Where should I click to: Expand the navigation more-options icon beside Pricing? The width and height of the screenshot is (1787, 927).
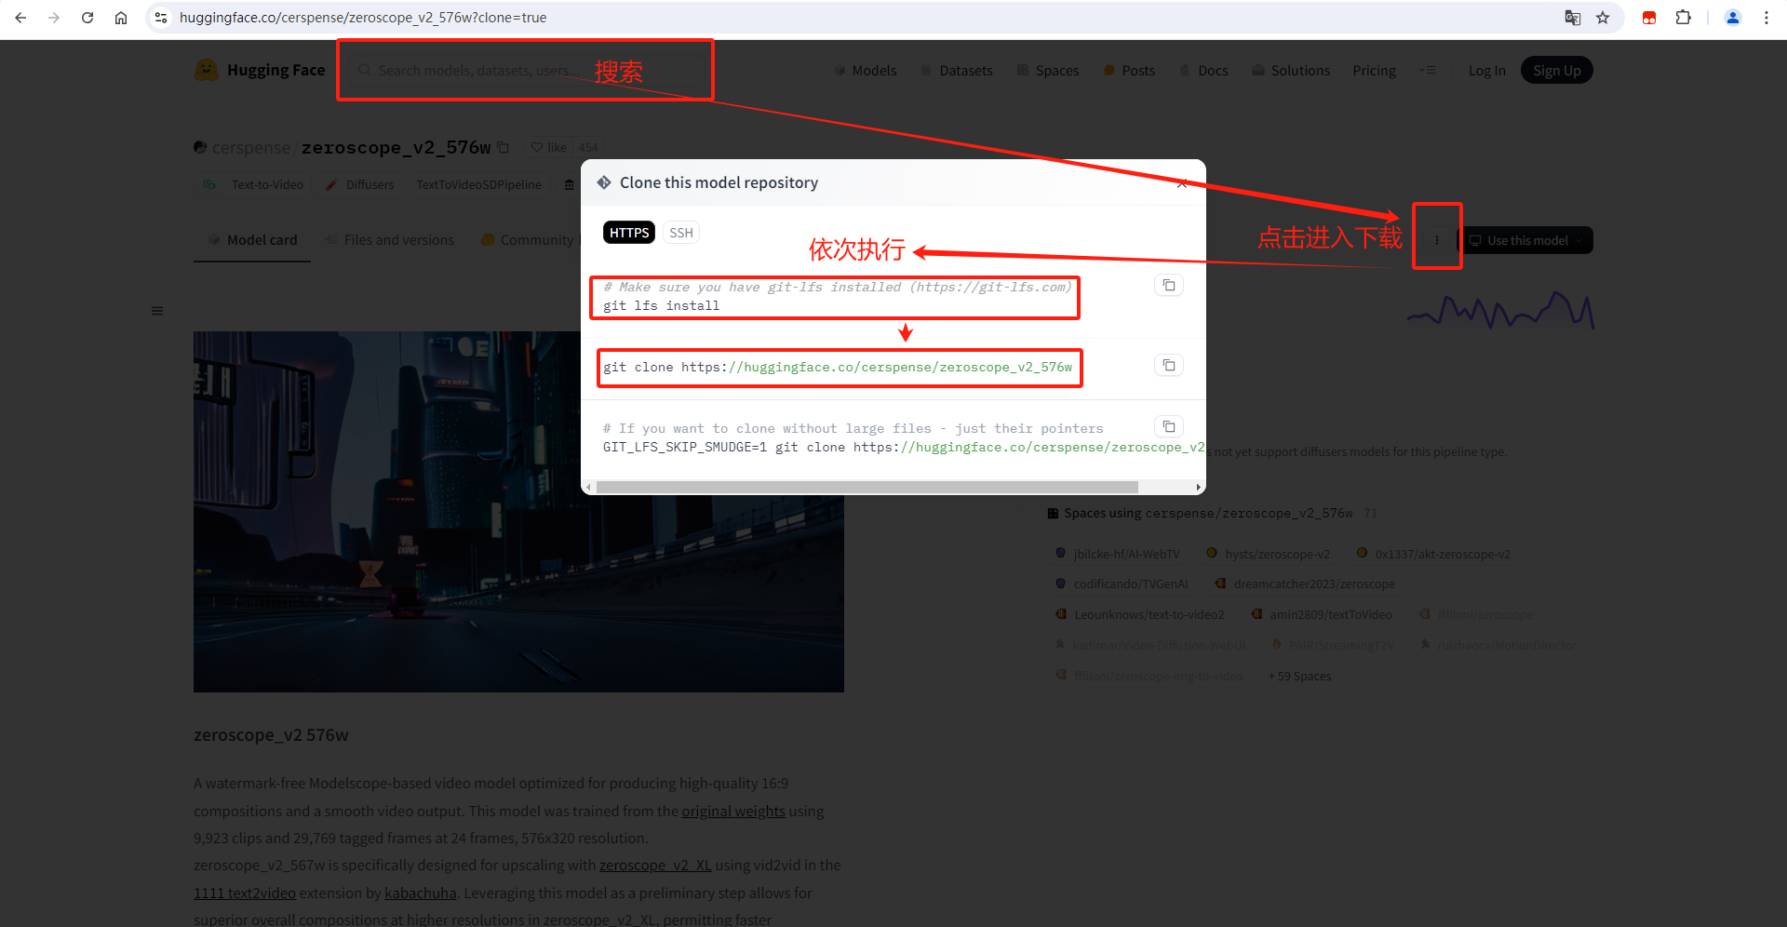tap(1427, 70)
